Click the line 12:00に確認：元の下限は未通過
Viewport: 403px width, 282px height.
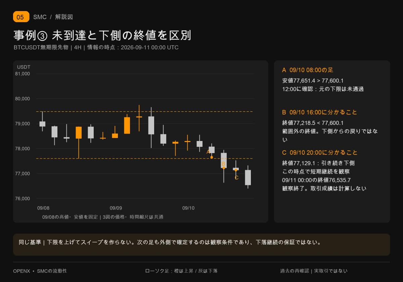point(323,89)
